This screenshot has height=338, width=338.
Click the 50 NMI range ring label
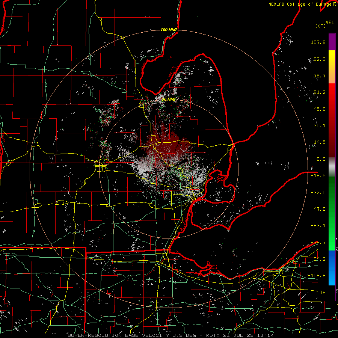[x=169, y=100]
